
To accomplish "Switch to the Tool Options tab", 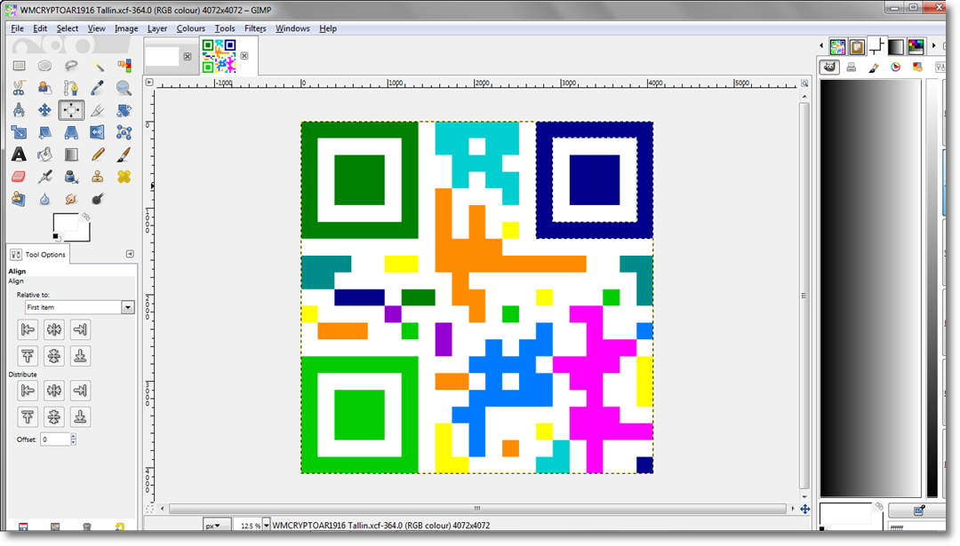I will pos(38,254).
